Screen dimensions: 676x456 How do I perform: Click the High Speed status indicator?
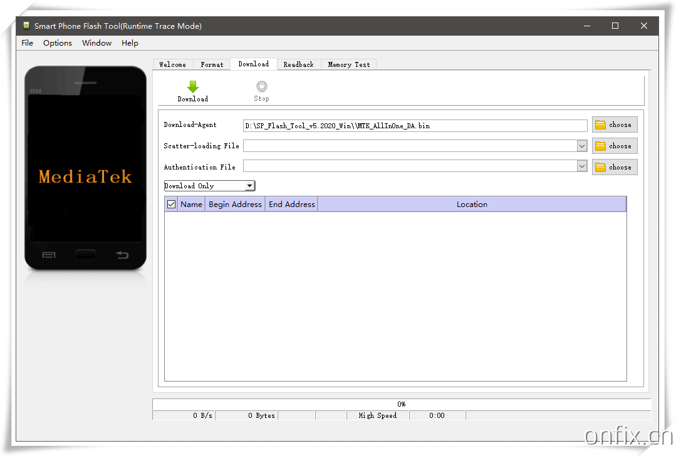[378, 415]
